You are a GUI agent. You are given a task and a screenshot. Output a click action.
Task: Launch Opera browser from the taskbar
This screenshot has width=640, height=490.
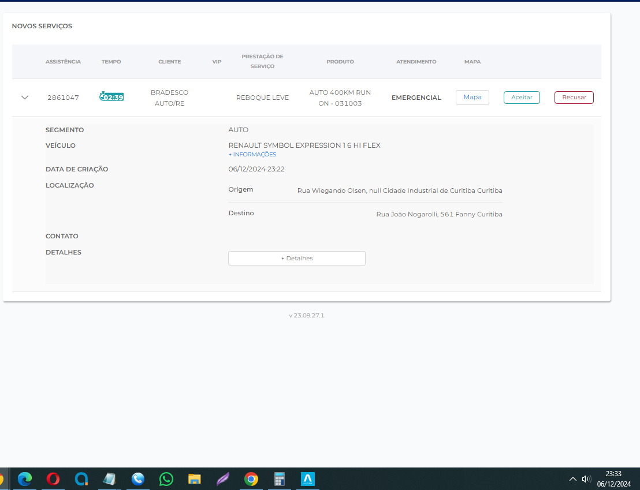[x=53, y=479]
